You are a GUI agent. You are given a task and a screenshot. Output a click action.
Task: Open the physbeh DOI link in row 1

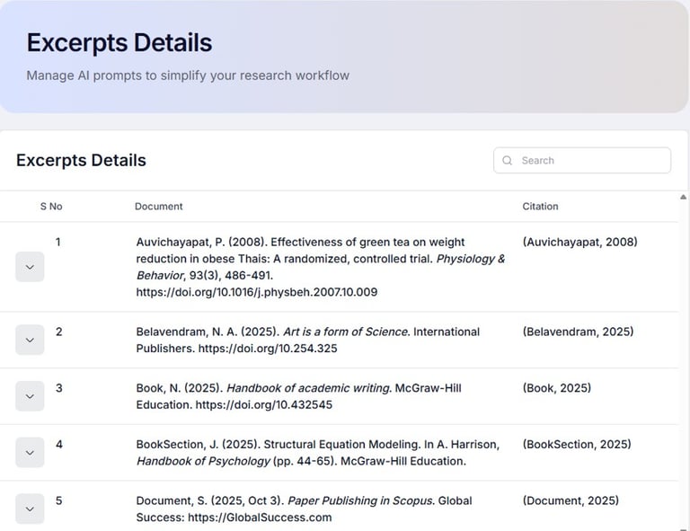coord(257,292)
